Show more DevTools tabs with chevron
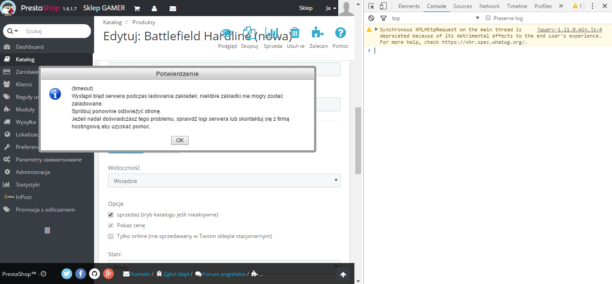The width and height of the screenshot is (612, 284). coord(561,6)
